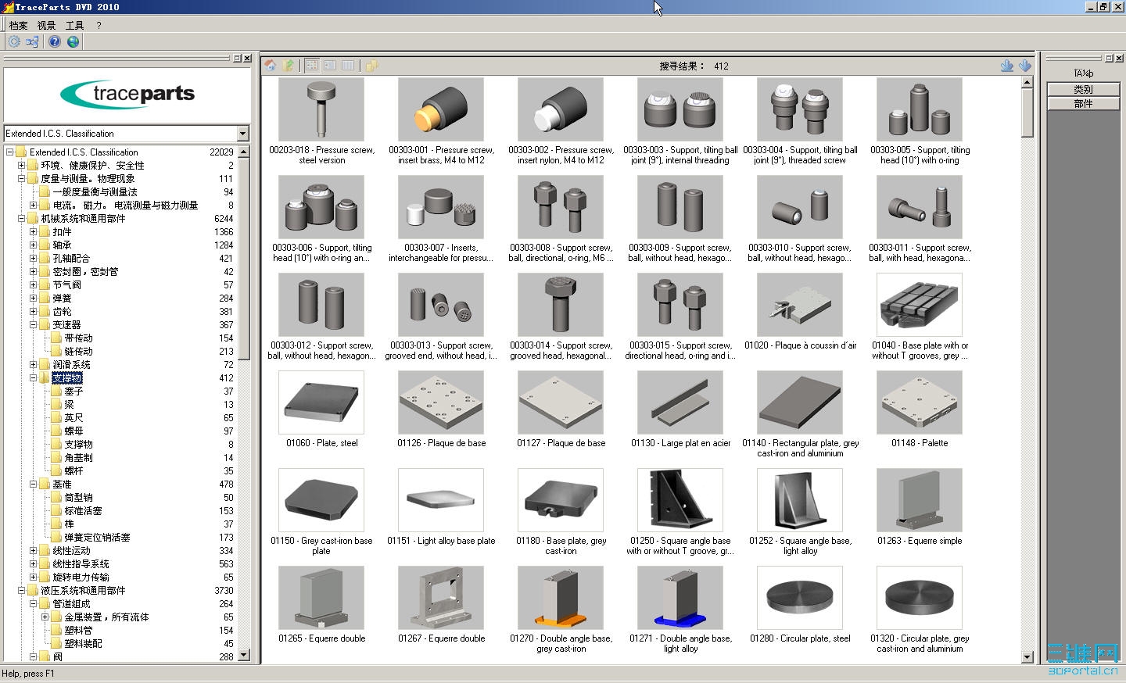Expand the 环境、健康保护、安全性 node
Viewport: 1126px width, 683px height.
(21, 166)
